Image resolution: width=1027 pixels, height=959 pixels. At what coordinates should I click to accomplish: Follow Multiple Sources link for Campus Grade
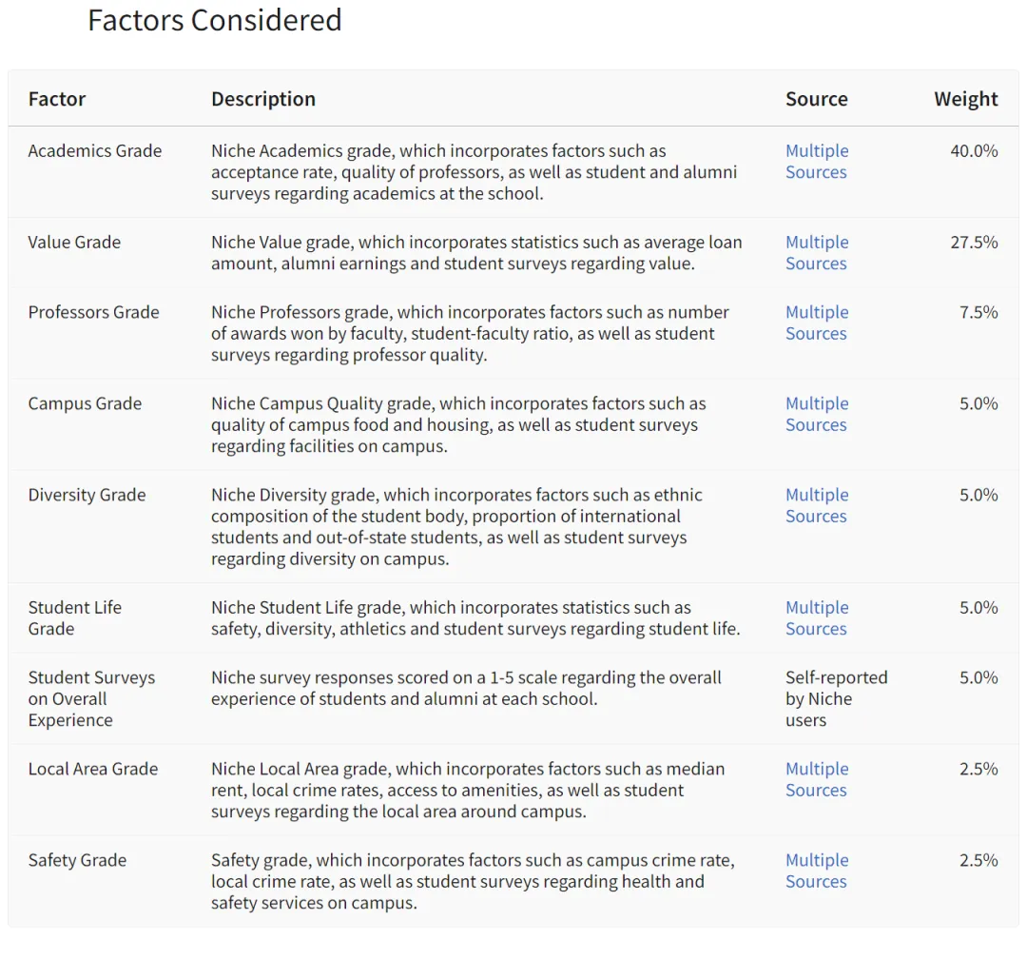click(816, 415)
